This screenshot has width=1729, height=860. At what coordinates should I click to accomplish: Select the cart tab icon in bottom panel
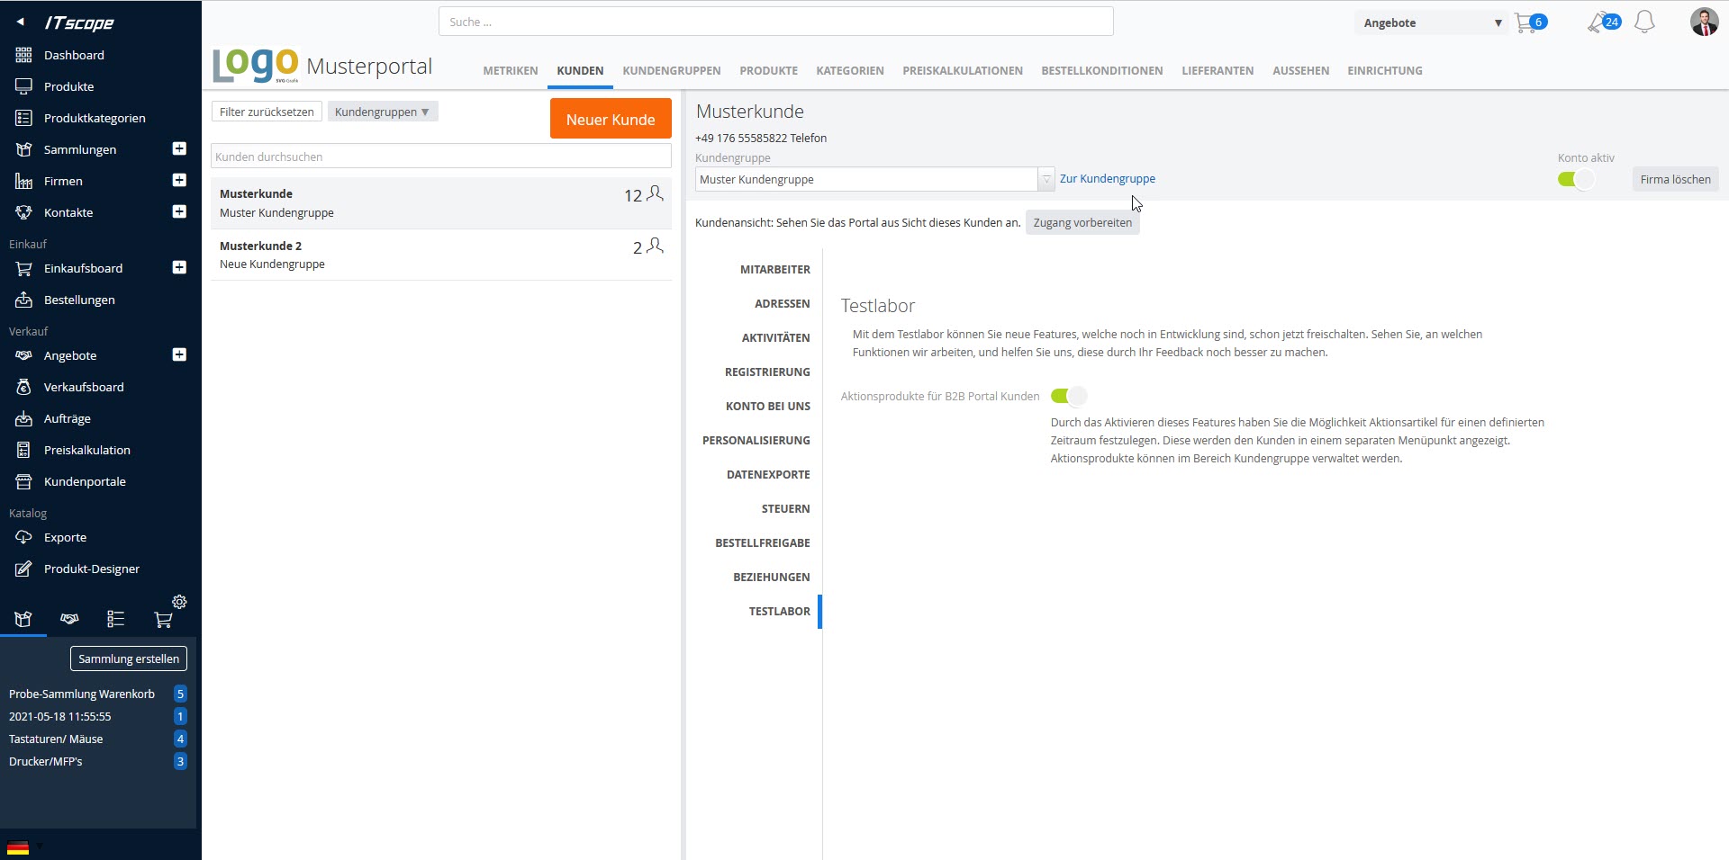click(163, 619)
